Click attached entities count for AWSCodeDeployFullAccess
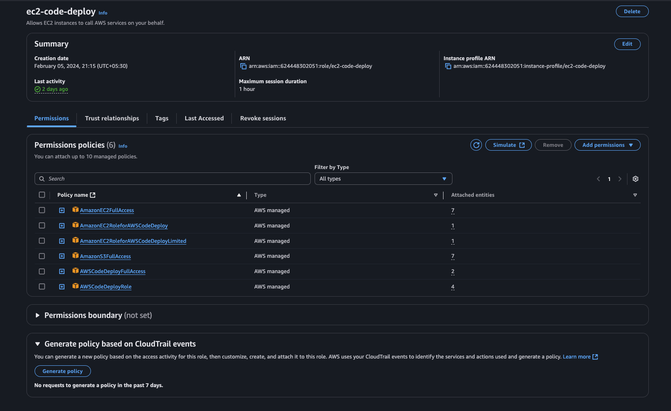 pos(453,271)
